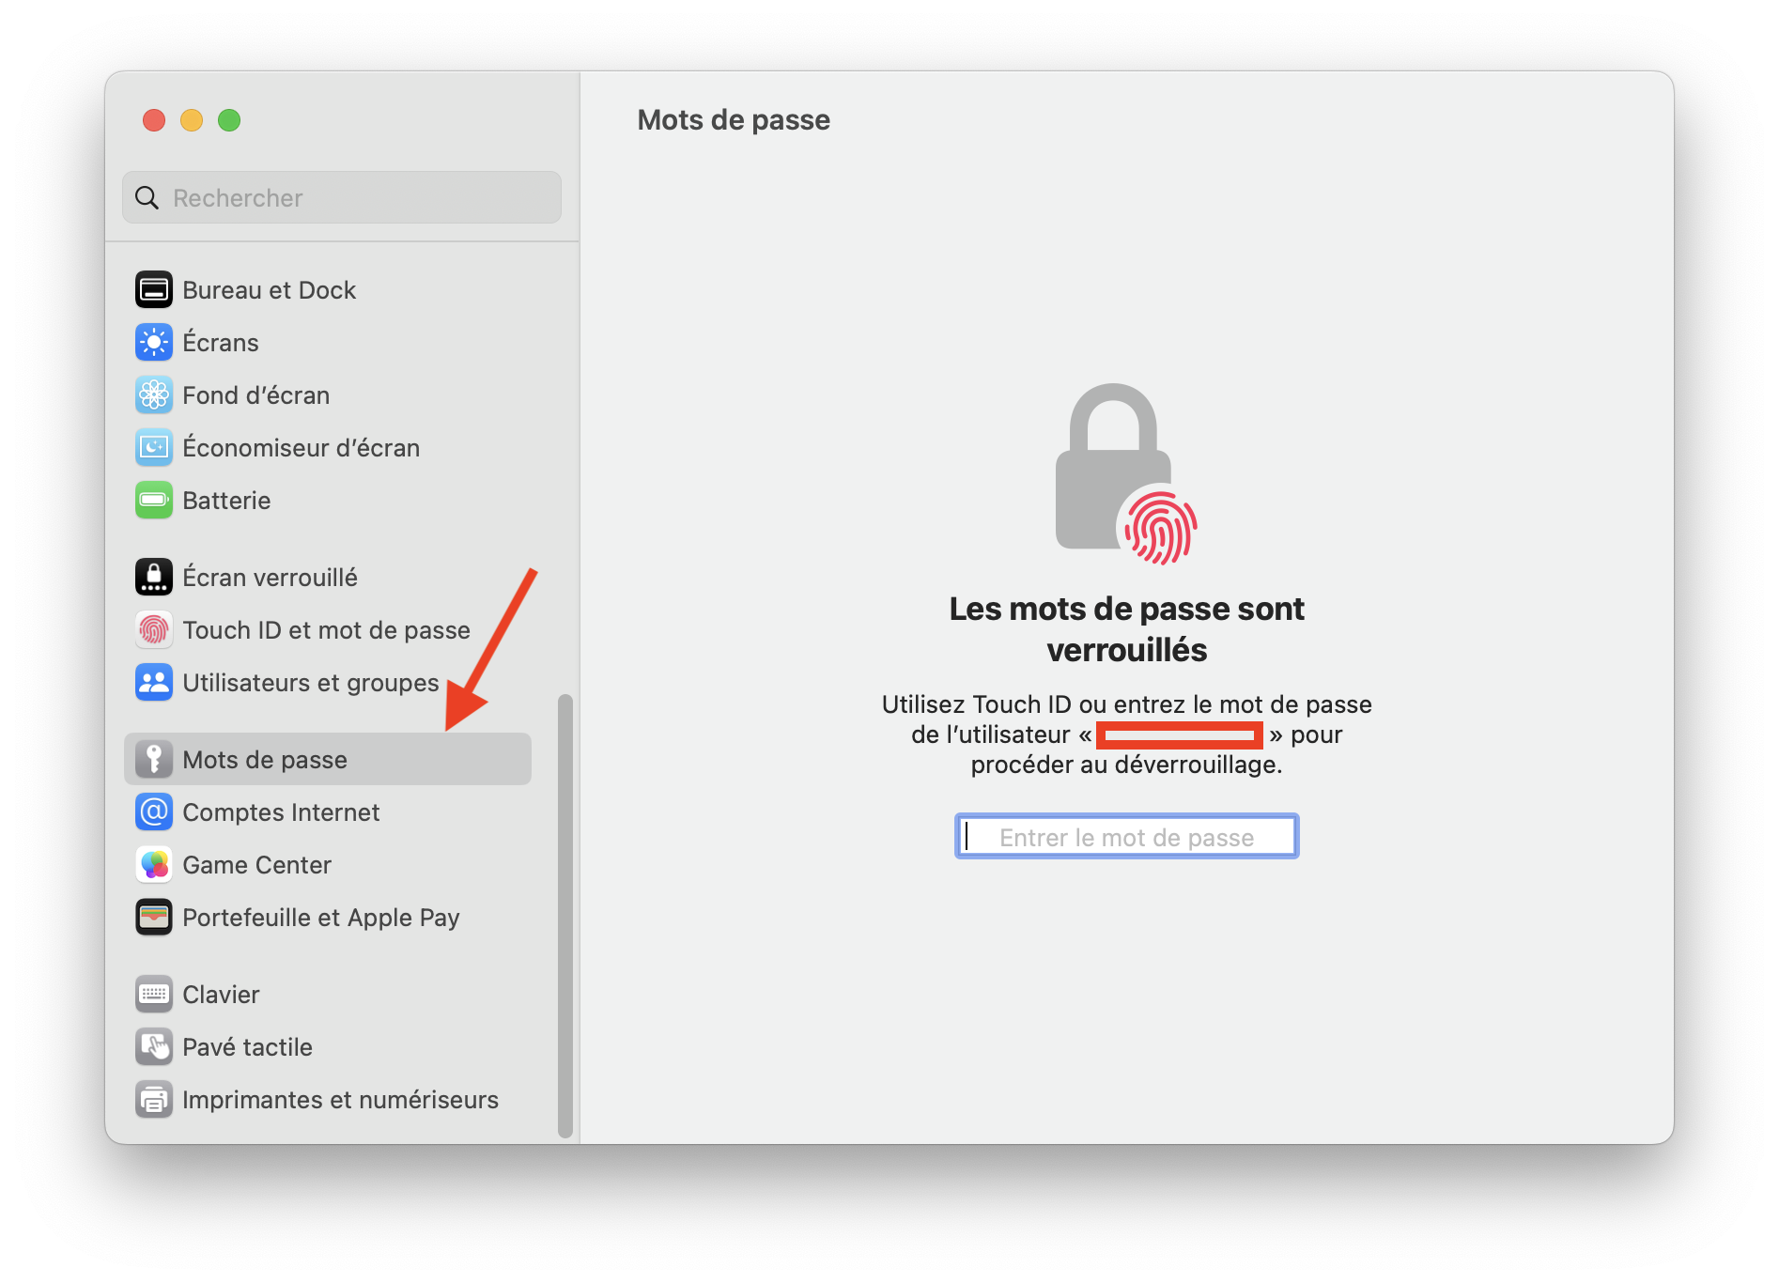Screen dimensions: 1779x1283
Task: Open the green Batterie icon
Action: coord(154,501)
